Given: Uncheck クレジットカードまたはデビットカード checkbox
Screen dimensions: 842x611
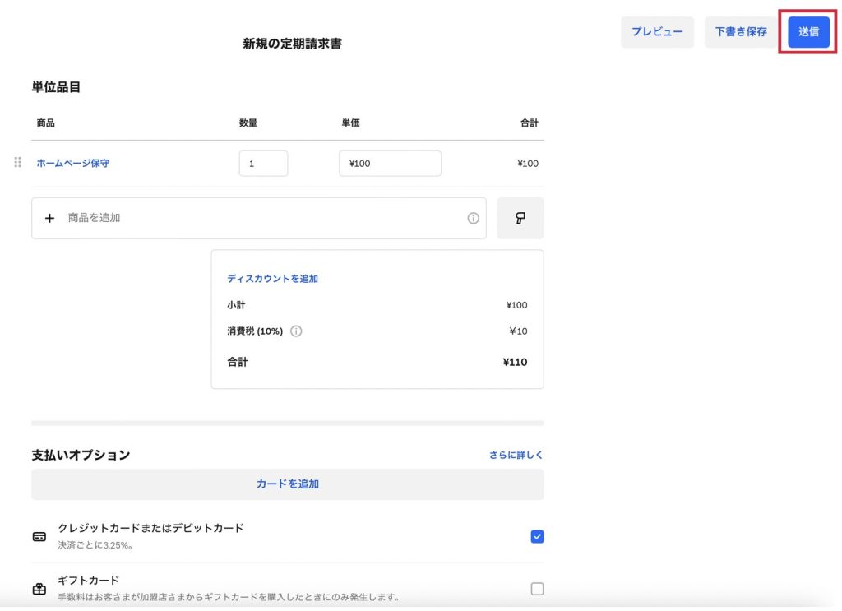Looking at the screenshot, I should pyautogui.click(x=537, y=537).
